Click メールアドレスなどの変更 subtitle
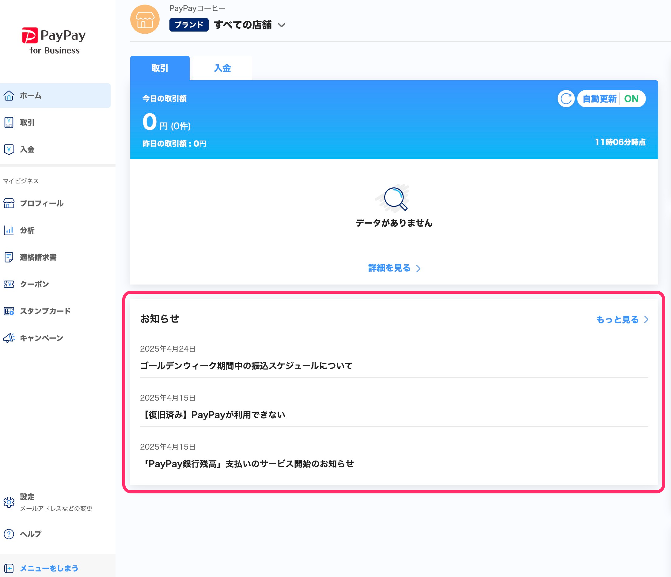Image resolution: width=671 pixels, height=577 pixels. click(x=56, y=508)
